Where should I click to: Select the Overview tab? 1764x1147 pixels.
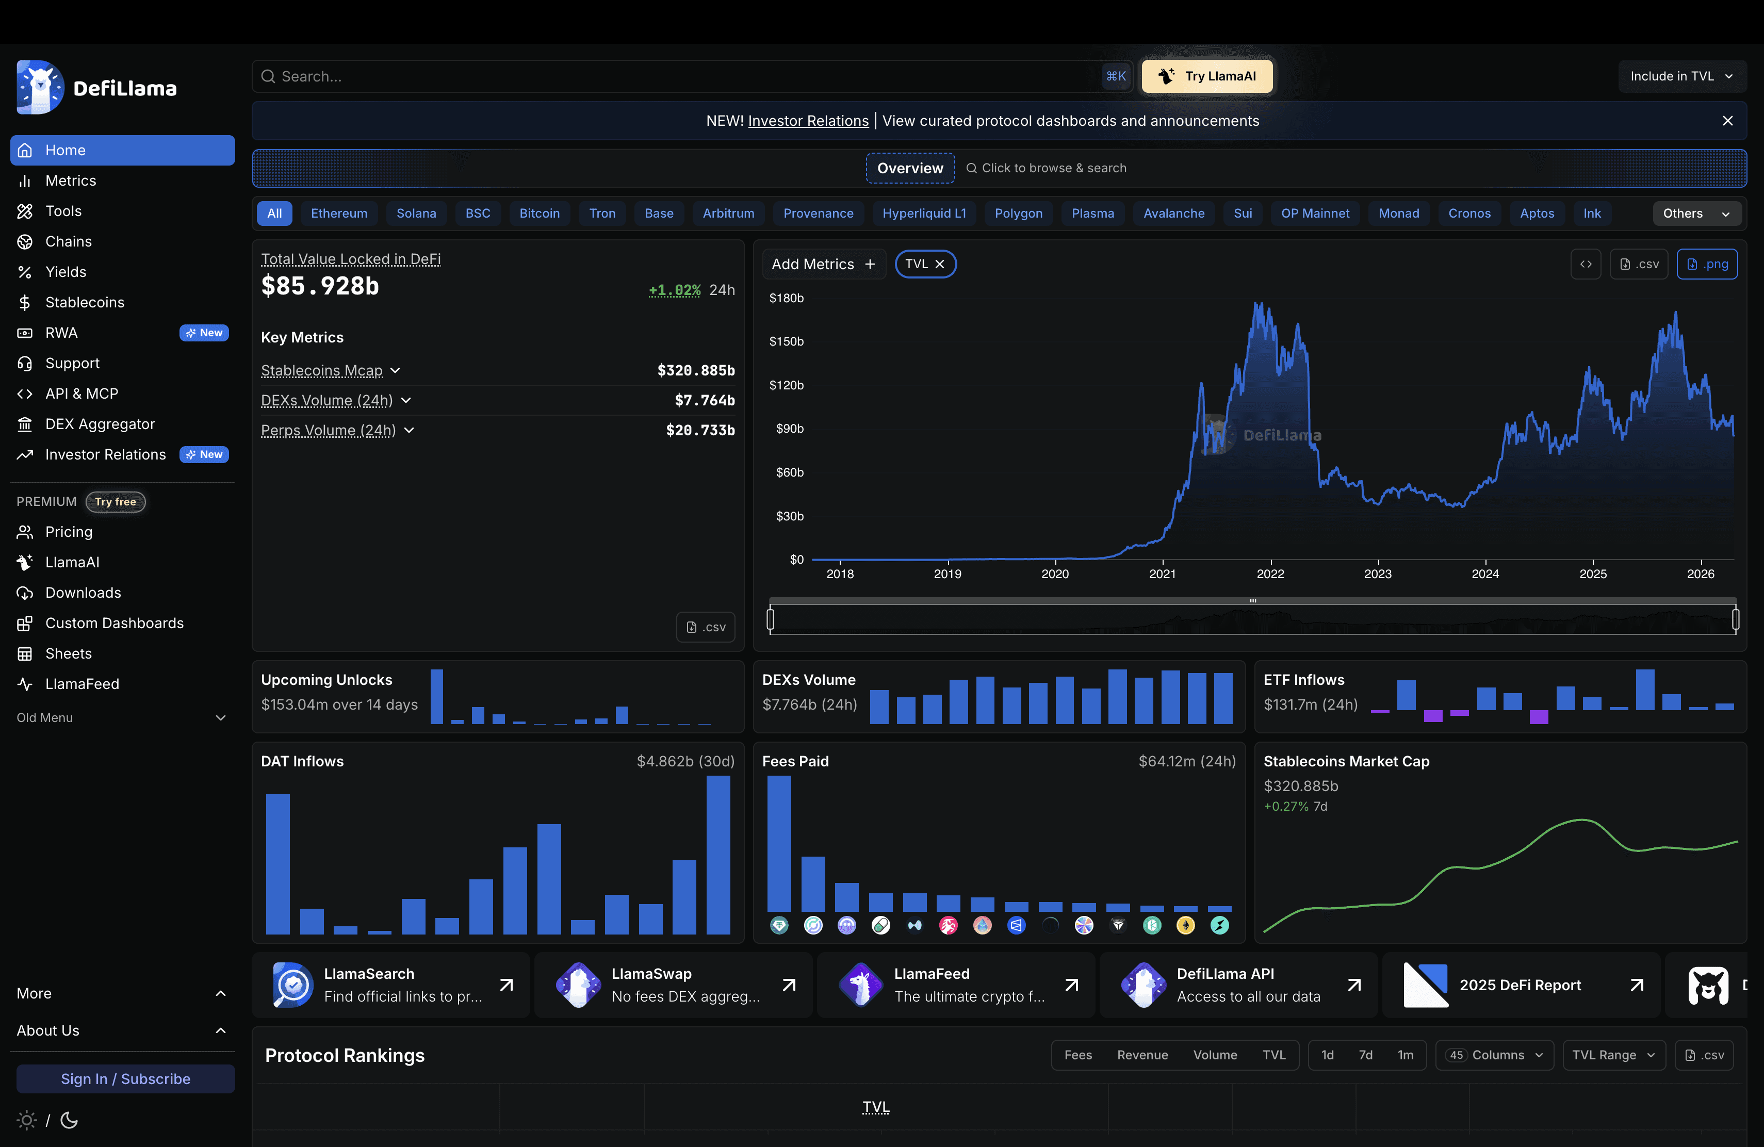click(910, 168)
